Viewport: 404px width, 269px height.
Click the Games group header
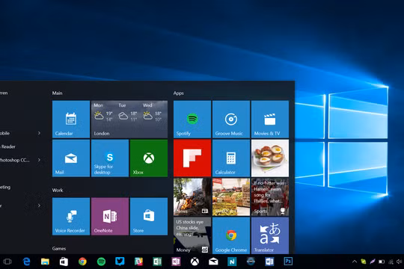point(59,248)
